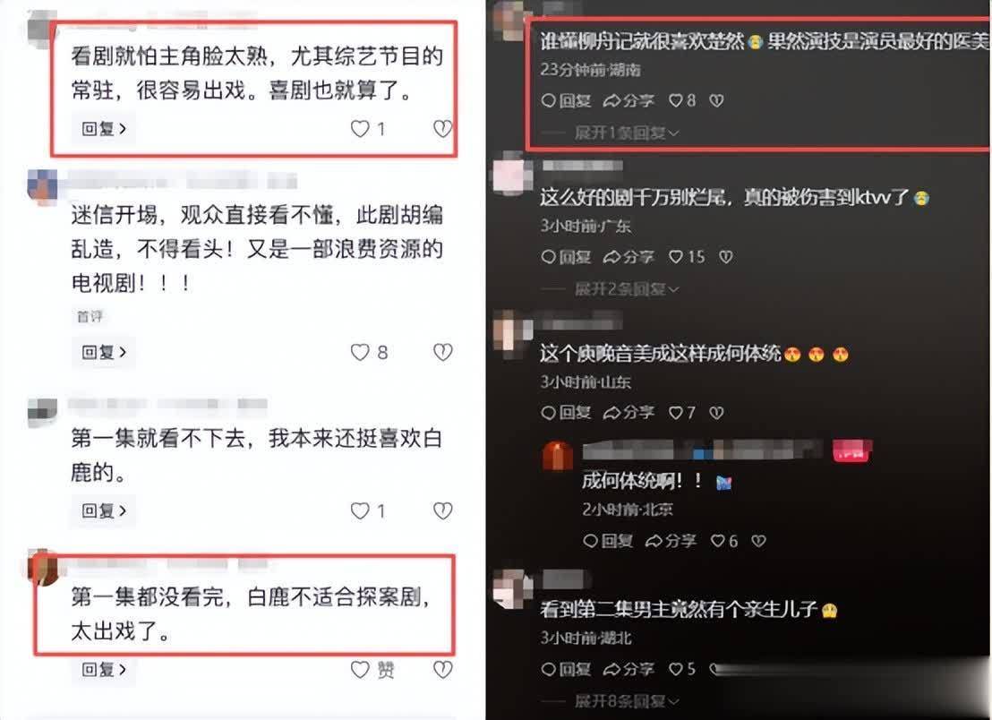This screenshot has width=992, height=720.
Task: Dislike the 庾晚音美成这样 comment
Action: [716, 413]
